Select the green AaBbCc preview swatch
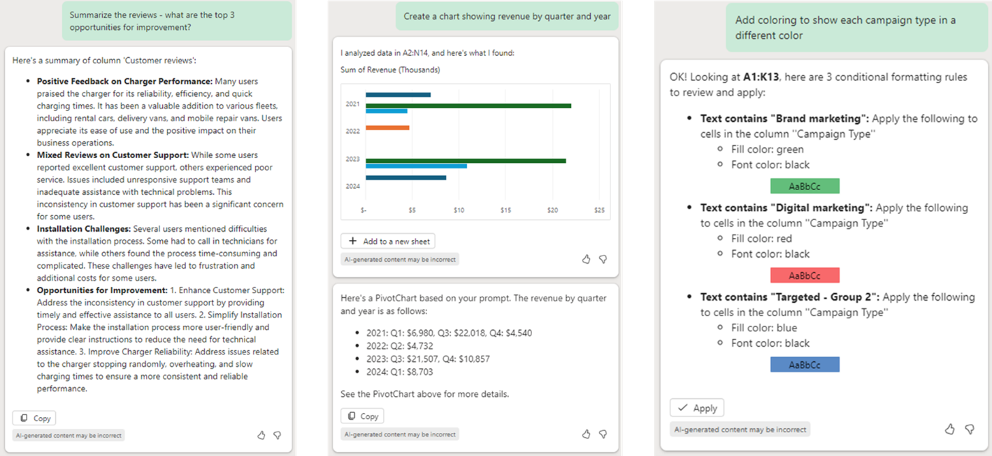Image resolution: width=992 pixels, height=456 pixels. coord(804,186)
